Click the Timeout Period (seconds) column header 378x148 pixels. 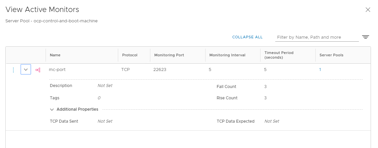(279, 55)
